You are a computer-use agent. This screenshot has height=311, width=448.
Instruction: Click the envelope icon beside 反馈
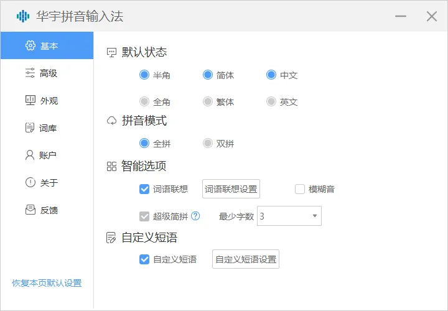tap(30, 210)
